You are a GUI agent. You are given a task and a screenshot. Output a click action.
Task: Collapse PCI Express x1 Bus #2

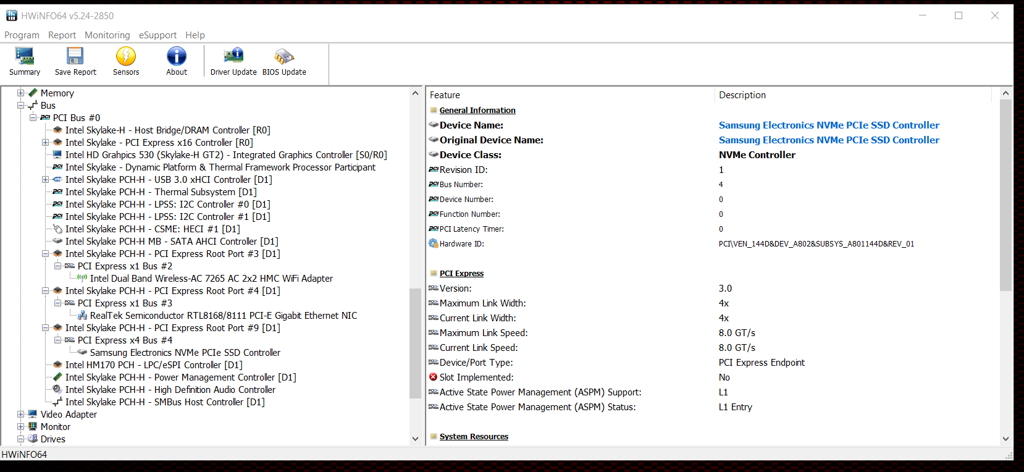(x=57, y=266)
